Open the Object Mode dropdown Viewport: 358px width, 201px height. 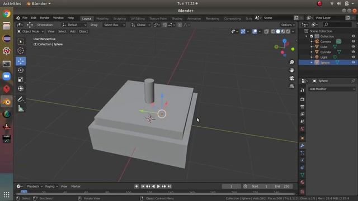tap(30, 31)
